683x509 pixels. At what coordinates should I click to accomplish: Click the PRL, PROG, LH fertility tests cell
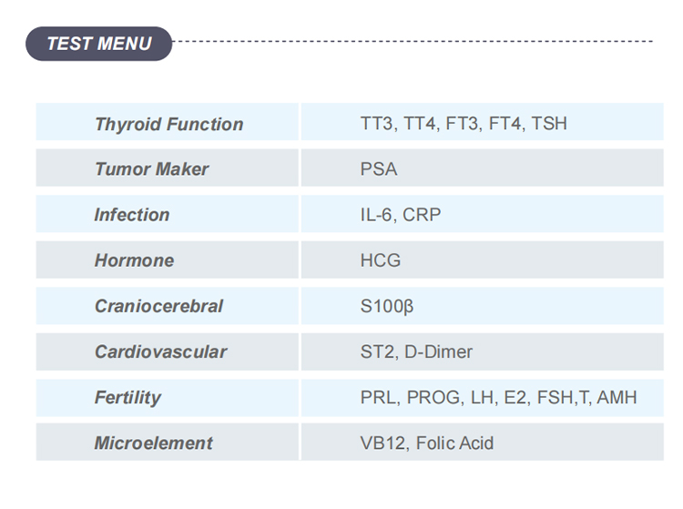pyautogui.click(x=482, y=398)
